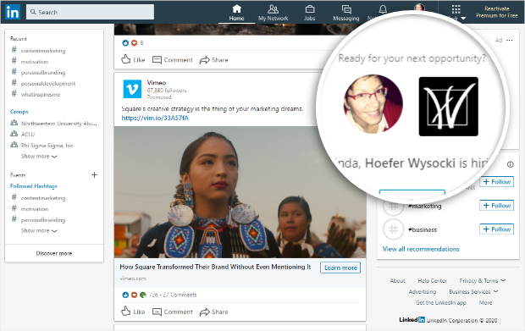
Task: Open the My Network tab
Action: pyautogui.click(x=273, y=13)
